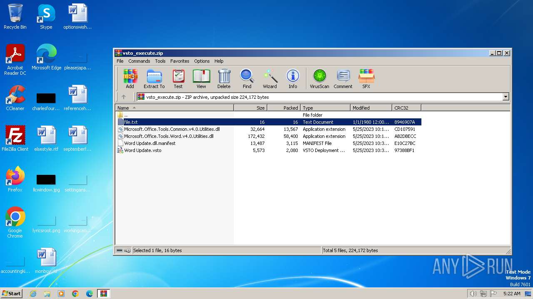The width and height of the screenshot is (533, 299).
Task: Open the Comment tool
Action: pyautogui.click(x=343, y=79)
